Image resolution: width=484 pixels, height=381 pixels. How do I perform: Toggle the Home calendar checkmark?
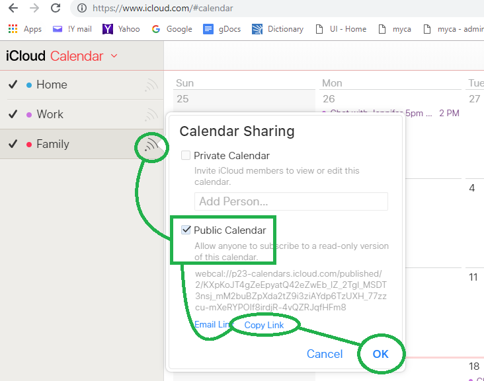(x=13, y=85)
